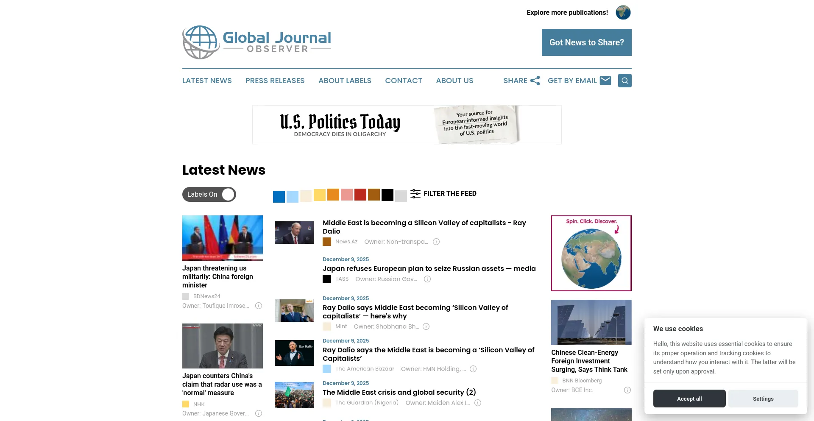Image resolution: width=814 pixels, height=421 pixels.
Task: Click the email envelope icon
Action: pos(605,80)
